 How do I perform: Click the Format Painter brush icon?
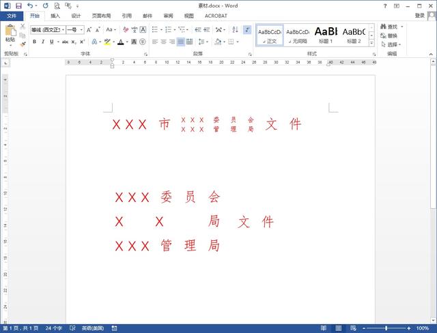pyautogui.click(x=23, y=44)
